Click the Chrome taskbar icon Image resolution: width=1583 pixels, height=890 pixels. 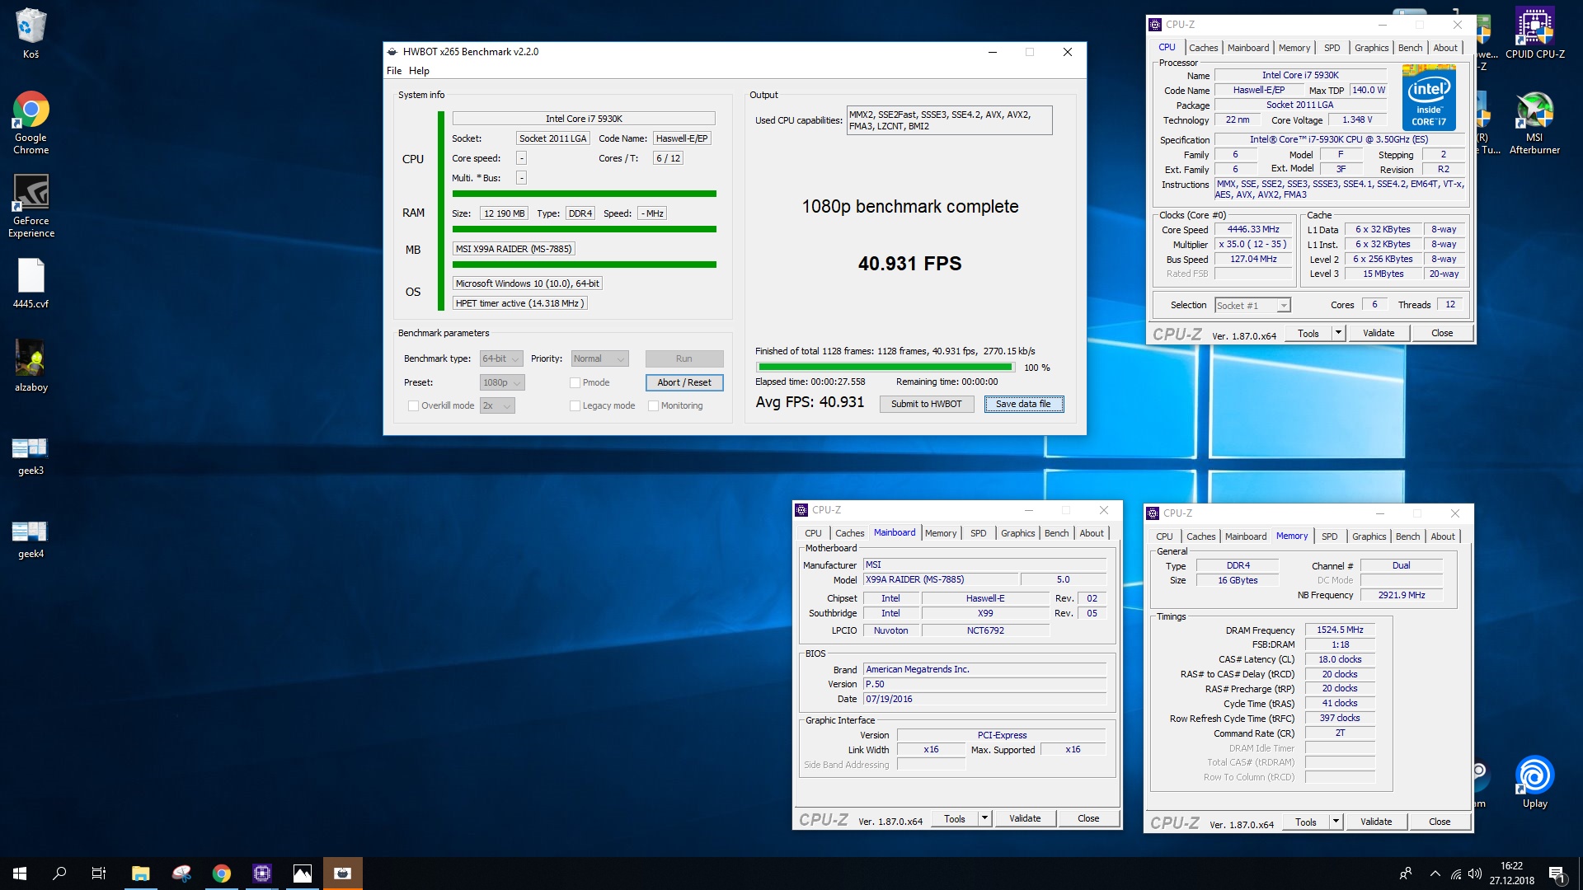(x=222, y=874)
